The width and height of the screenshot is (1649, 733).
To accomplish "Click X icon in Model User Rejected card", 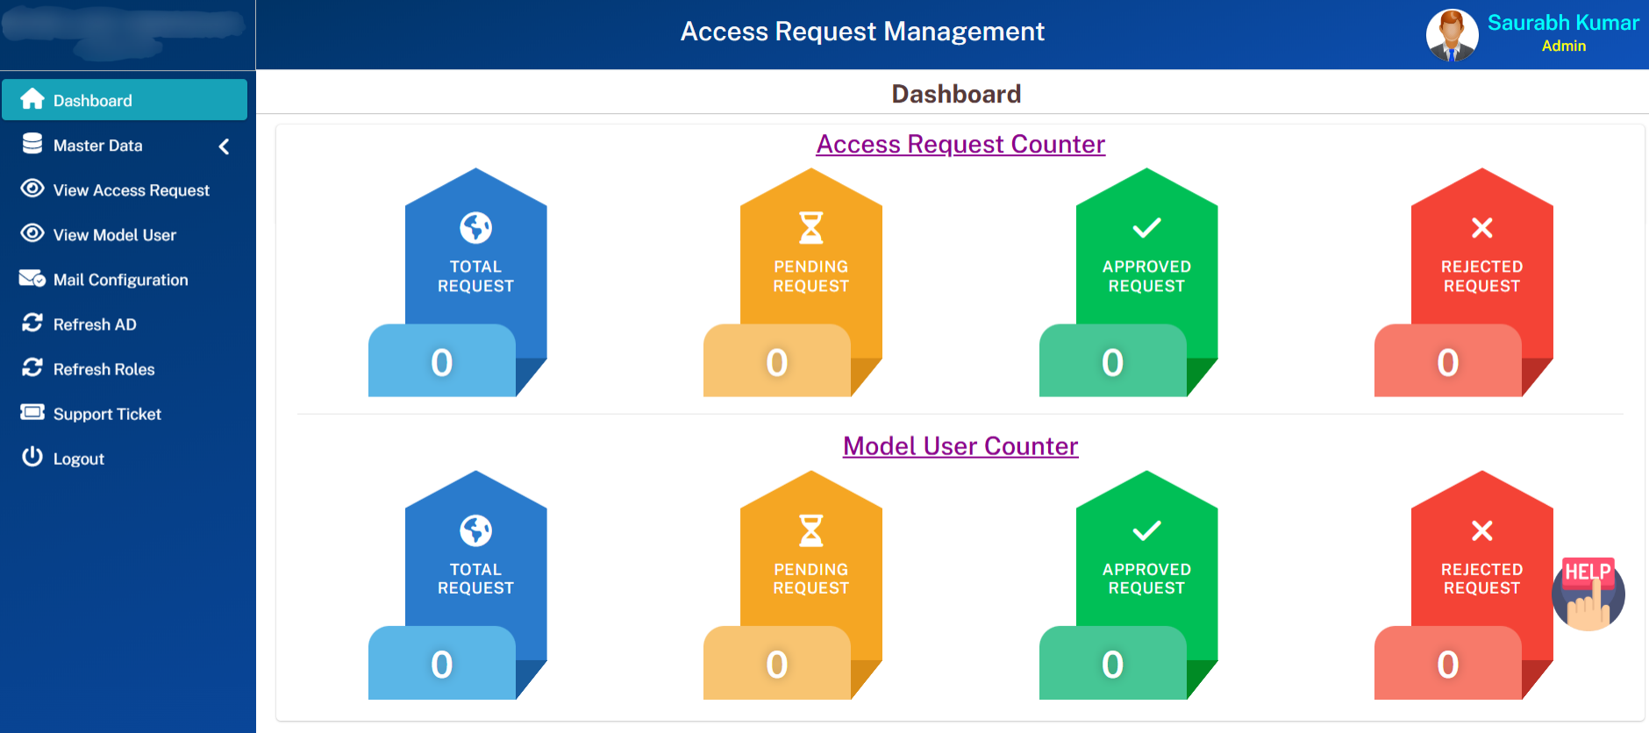I will point(1482,530).
